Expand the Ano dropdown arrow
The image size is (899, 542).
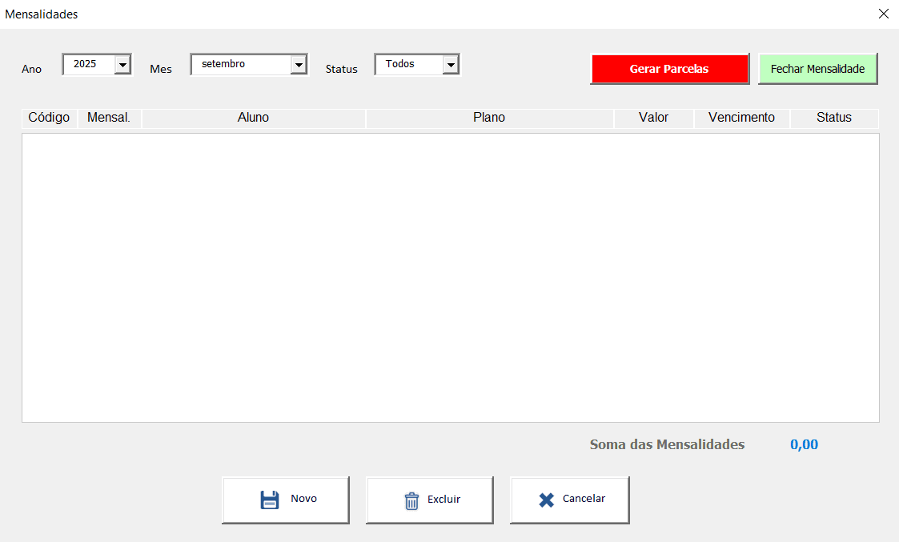pos(122,64)
